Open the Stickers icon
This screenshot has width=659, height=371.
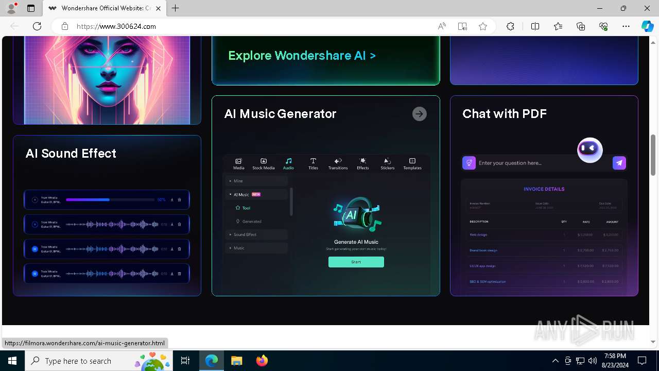388,161
